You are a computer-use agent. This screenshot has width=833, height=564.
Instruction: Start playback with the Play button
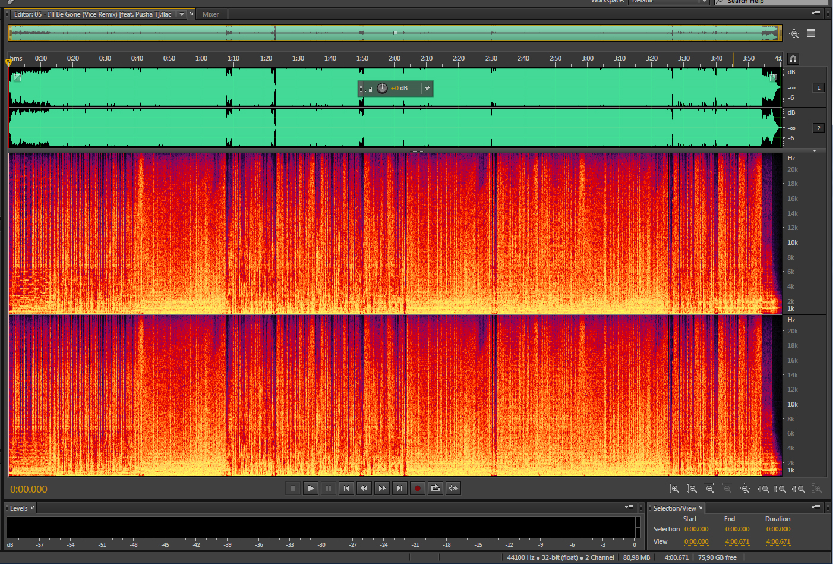pyautogui.click(x=311, y=489)
